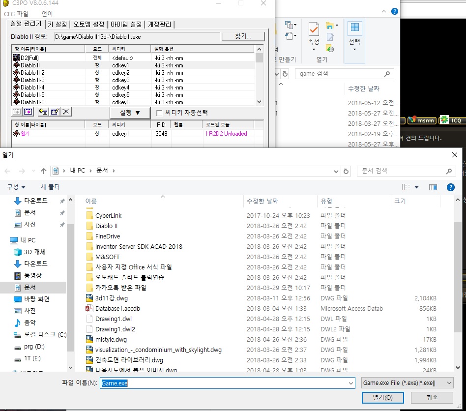The width and height of the screenshot is (466, 411).
Task: Click the 파일 이름 input field
Action: tap(228, 383)
